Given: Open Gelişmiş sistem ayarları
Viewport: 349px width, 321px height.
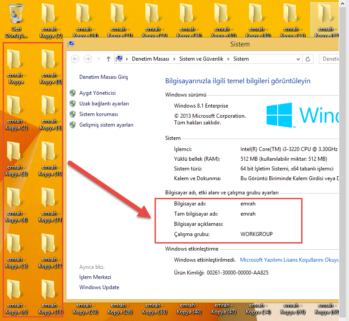Looking at the screenshot, I should point(106,125).
